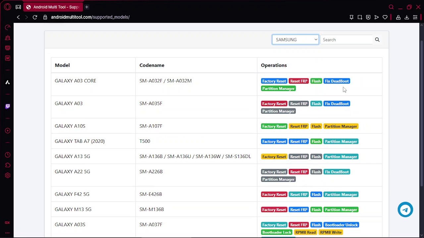
Task: Click Reset FRP for GALAXY A03 SM-A035F
Action: pos(299,104)
